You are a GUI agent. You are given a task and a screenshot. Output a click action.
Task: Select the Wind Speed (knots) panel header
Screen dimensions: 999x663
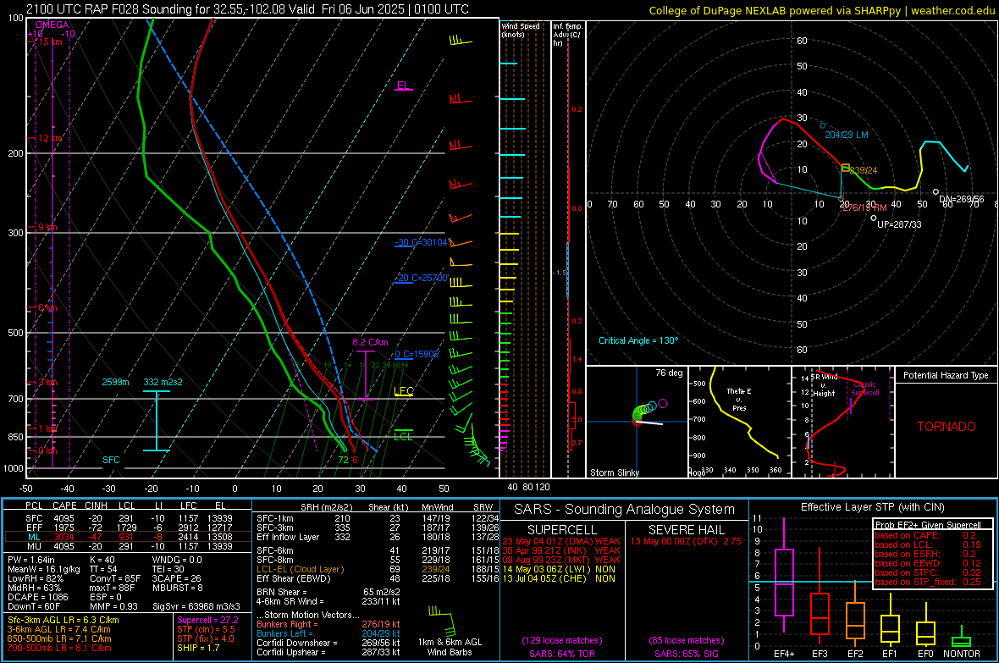point(521,30)
